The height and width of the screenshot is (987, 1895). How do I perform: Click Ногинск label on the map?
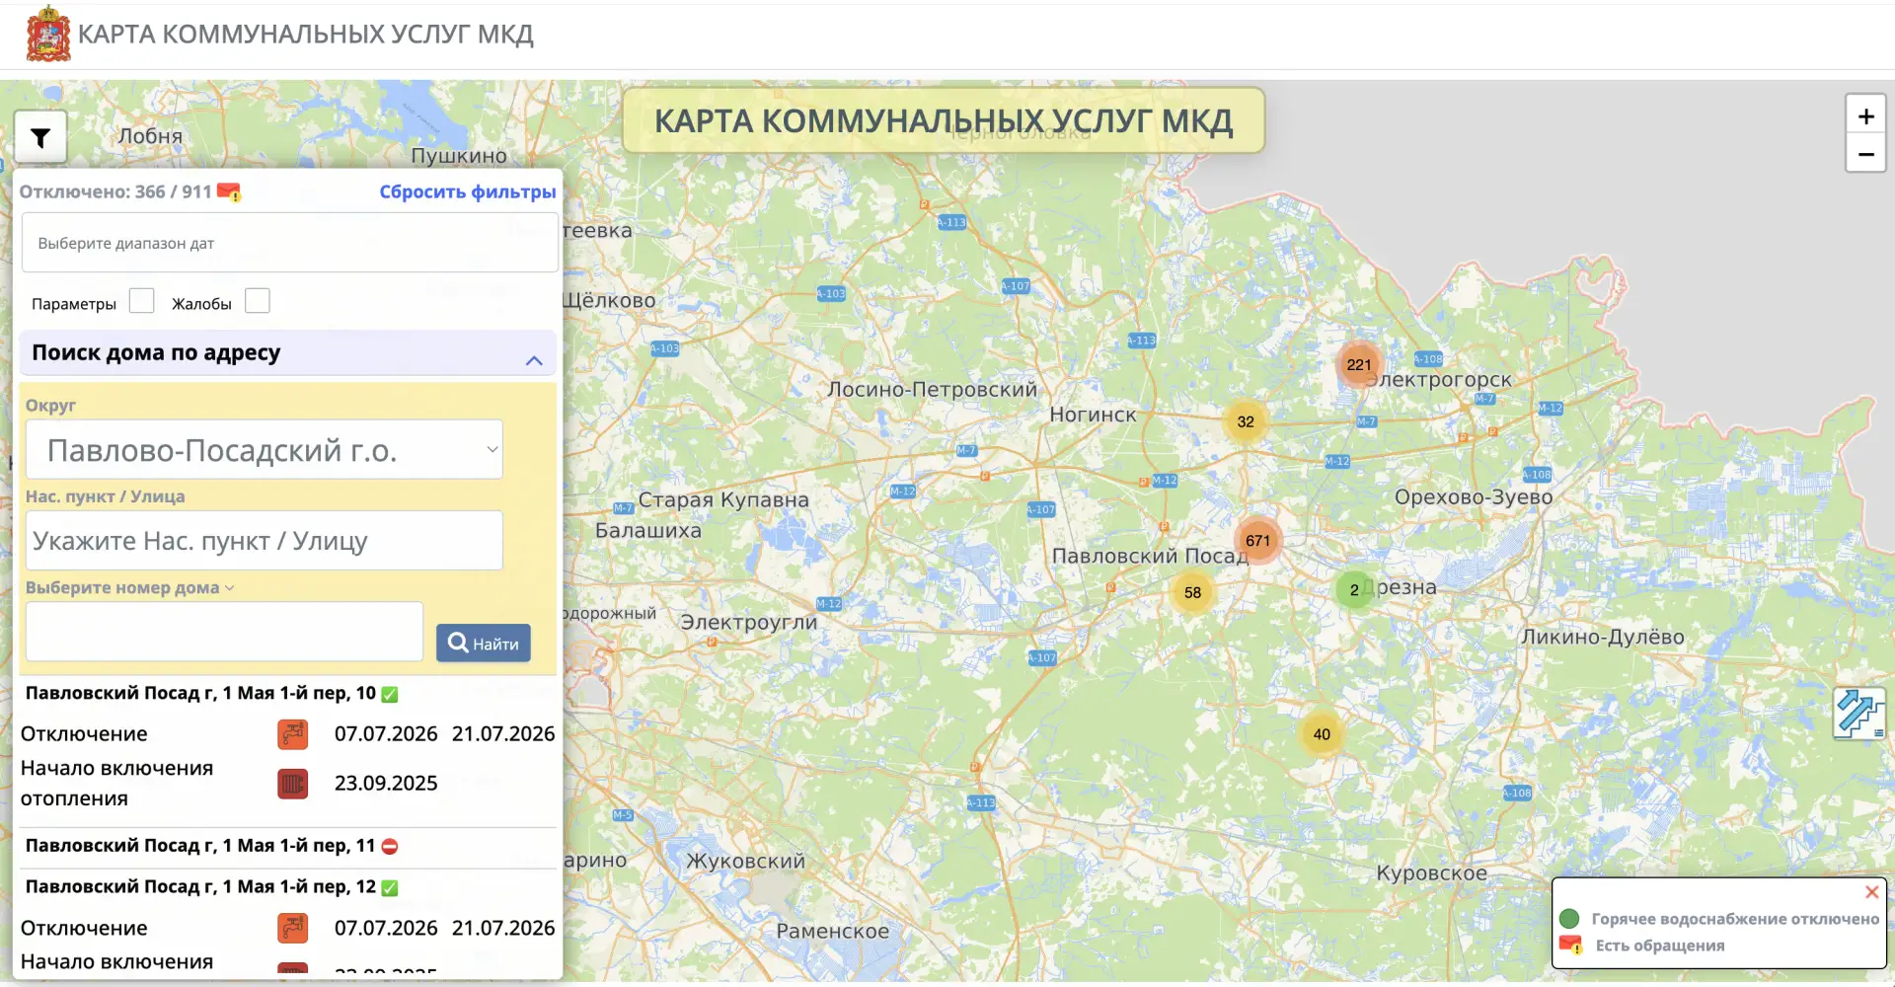[x=1093, y=415]
